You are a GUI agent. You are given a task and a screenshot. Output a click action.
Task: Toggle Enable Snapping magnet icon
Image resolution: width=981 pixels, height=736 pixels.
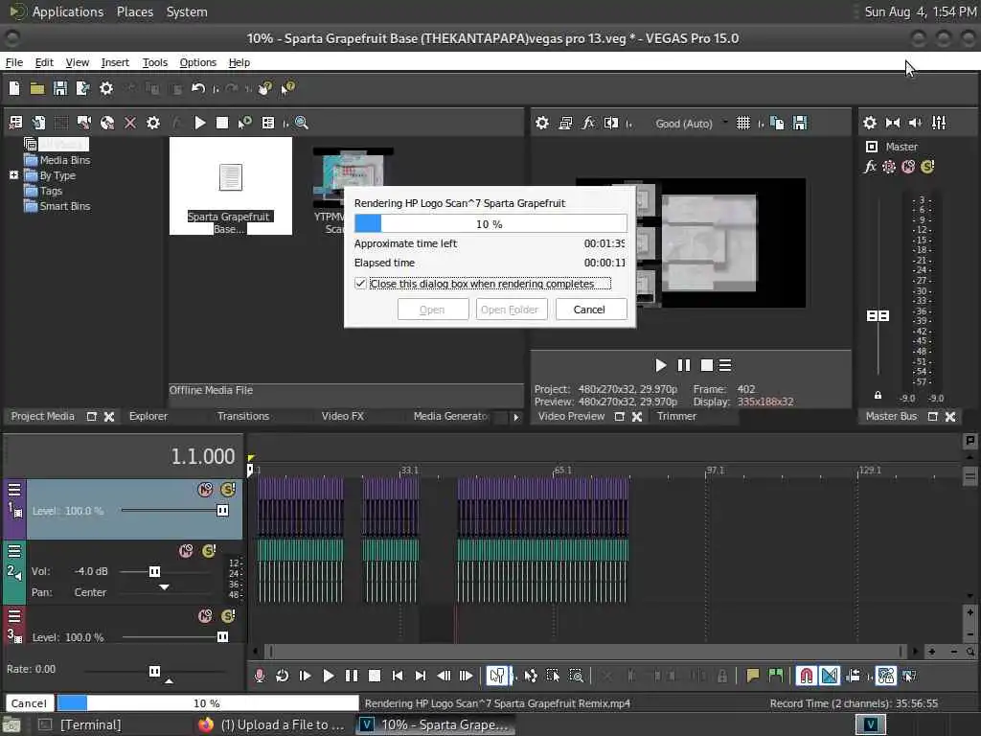point(807,676)
